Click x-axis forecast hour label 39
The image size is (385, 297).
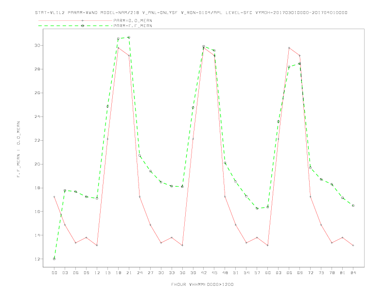click(193, 273)
